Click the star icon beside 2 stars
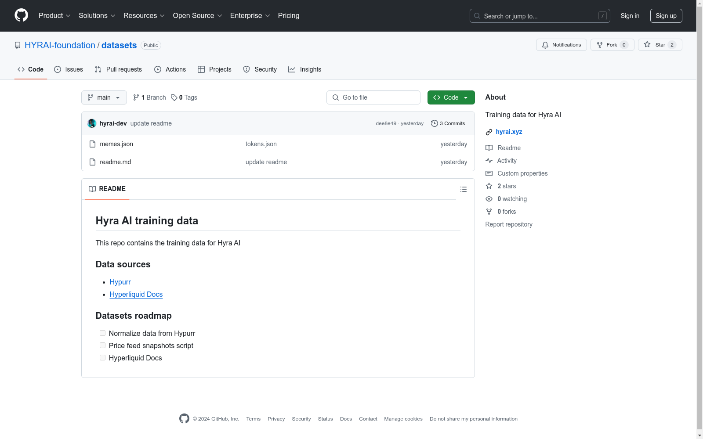The width and height of the screenshot is (703, 439). click(489, 186)
